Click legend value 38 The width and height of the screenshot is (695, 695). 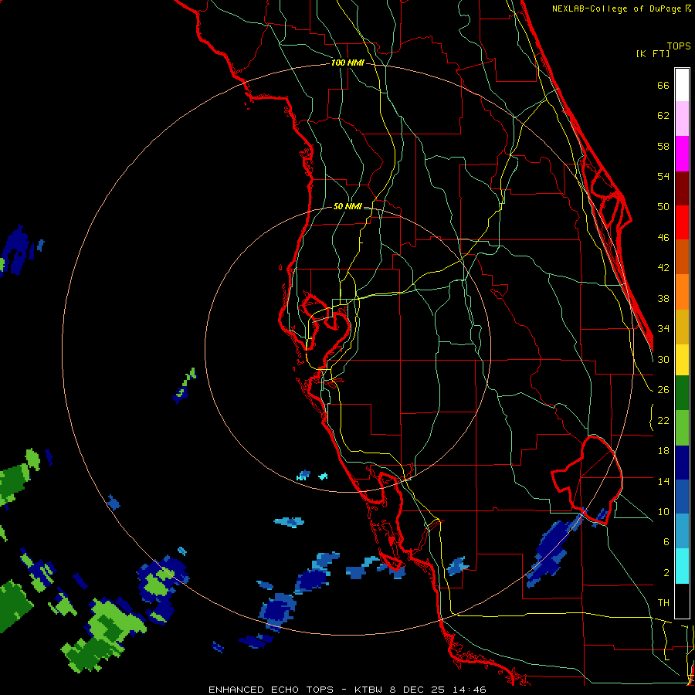(x=663, y=299)
